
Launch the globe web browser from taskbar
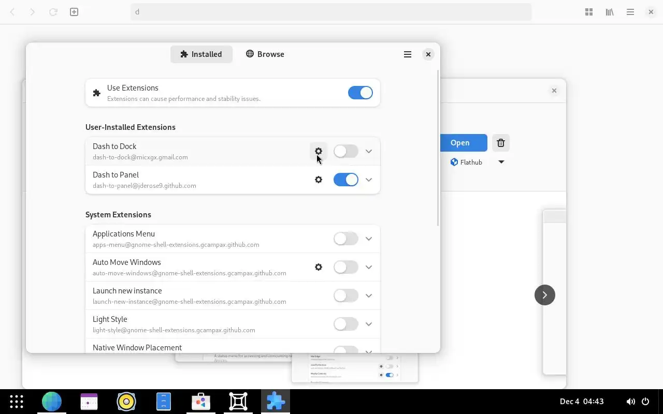(52, 402)
